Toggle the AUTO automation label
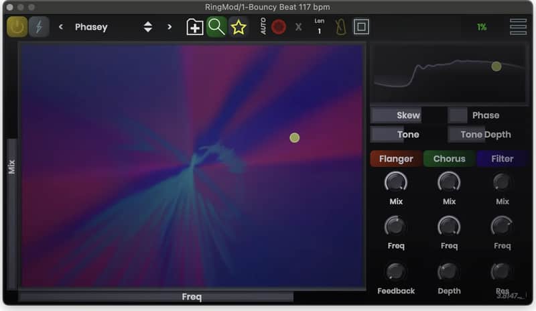This screenshot has height=311, width=536. (263, 26)
